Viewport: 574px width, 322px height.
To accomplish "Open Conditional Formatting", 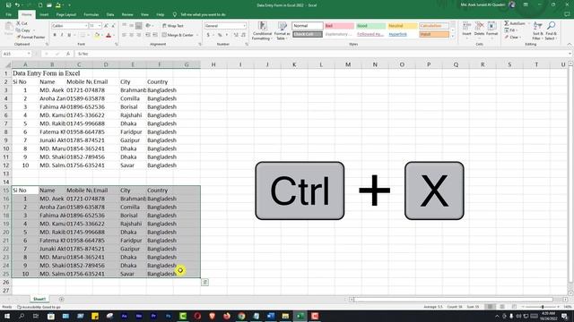I will pyautogui.click(x=262, y=30).
